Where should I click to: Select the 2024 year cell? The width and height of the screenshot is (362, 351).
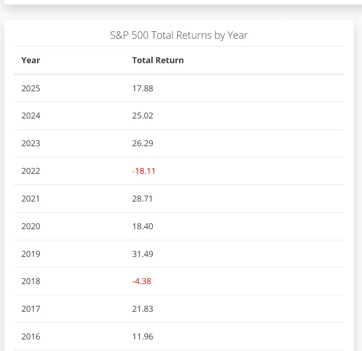(x=30, y=116)
